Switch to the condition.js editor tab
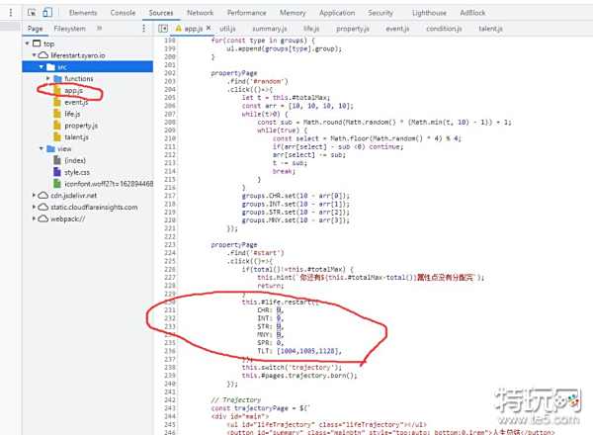This screenshot has width=593, height=435. pyautogui.click(x=444, y=29)
